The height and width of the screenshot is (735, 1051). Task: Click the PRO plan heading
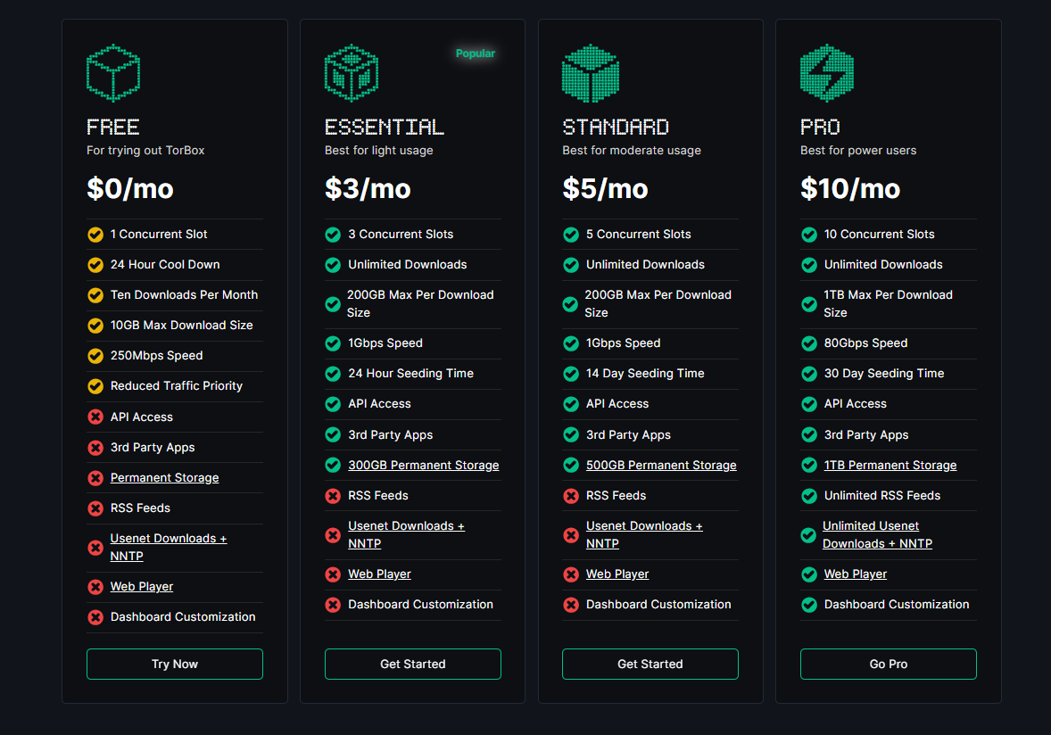pos(820,127)
